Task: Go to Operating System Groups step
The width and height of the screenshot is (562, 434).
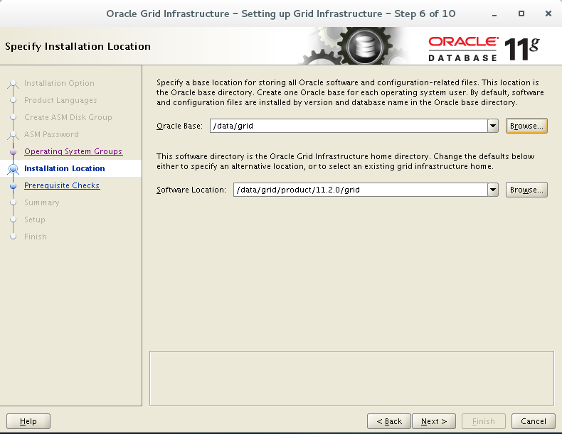Action: pyautogui.click(x=73, y=151)
